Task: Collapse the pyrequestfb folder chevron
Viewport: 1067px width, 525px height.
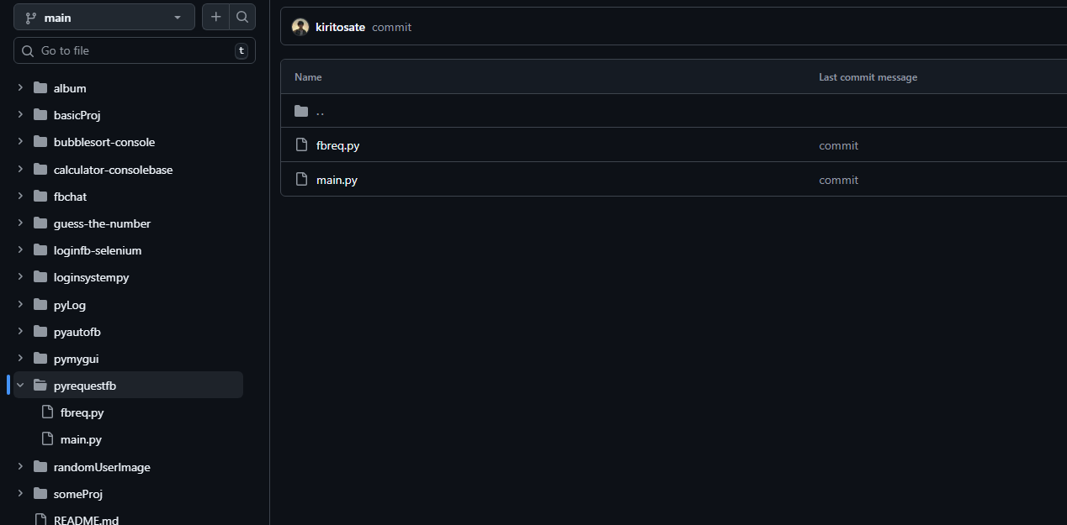Action: [20, 386]
